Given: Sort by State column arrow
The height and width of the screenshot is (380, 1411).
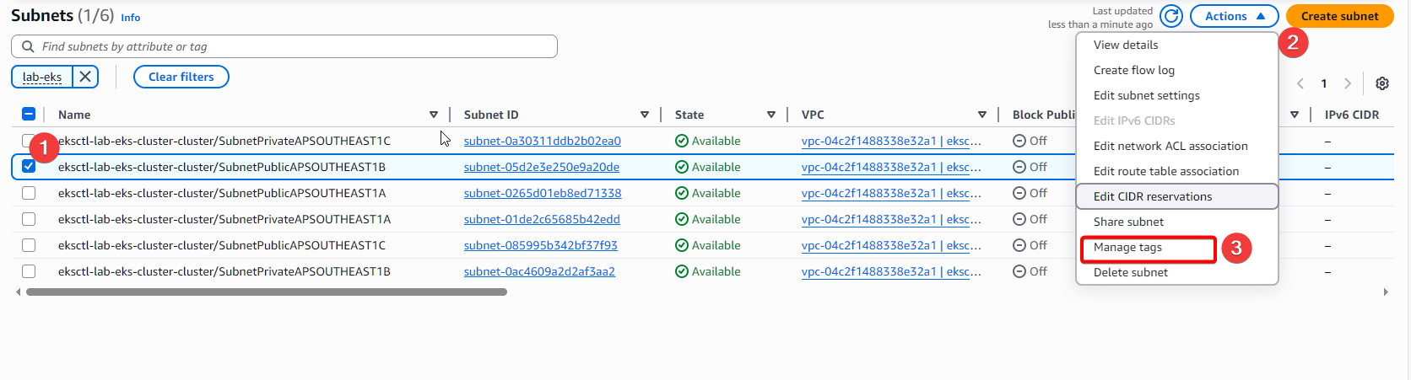Looking at the screenshot, I should click(x=771, y=115).
